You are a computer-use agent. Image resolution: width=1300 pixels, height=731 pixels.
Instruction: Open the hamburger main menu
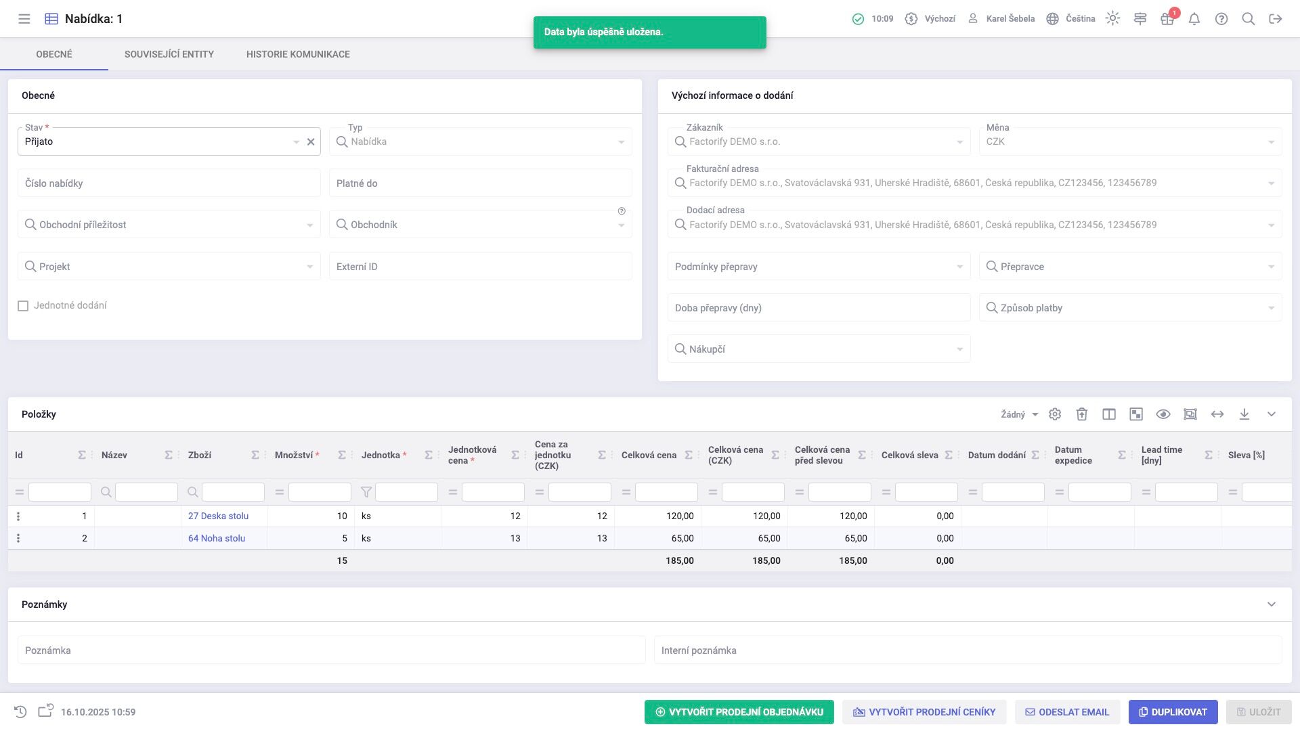24,19
